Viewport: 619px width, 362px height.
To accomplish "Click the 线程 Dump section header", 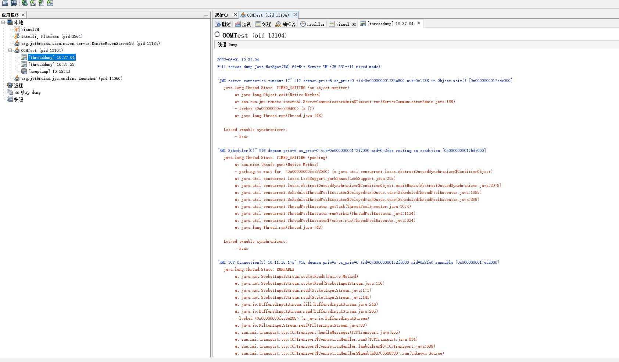I will click(x=227, y=45).
